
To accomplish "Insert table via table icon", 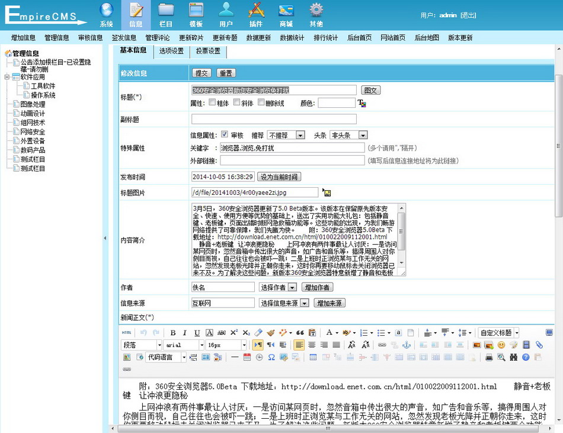I will [313, 357].
